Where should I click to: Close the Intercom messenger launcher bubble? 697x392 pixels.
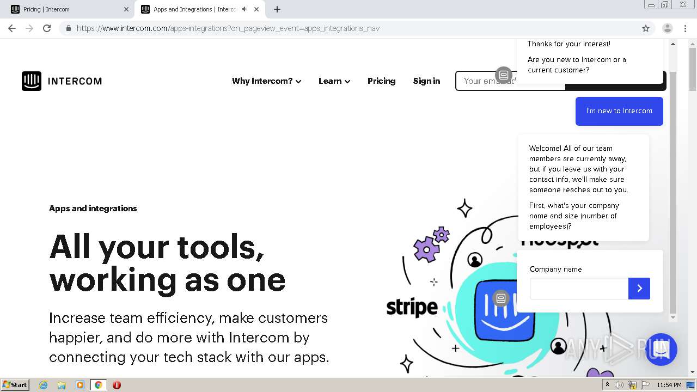(661, 350)
